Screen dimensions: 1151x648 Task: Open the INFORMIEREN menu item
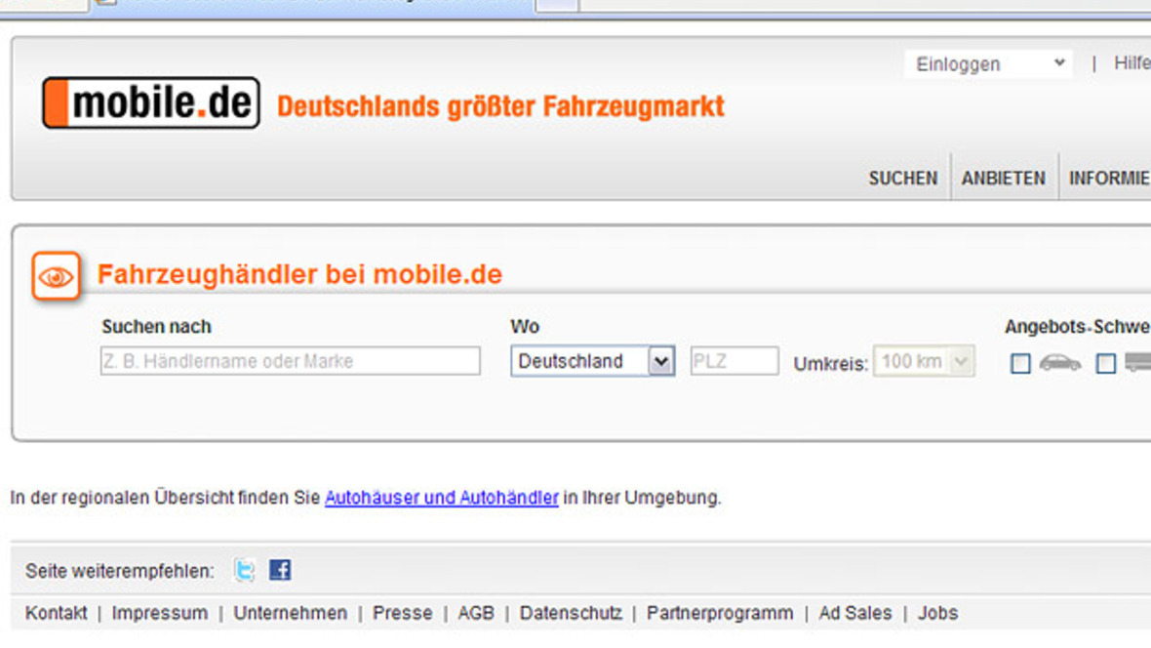click(x=1112, y=178)
